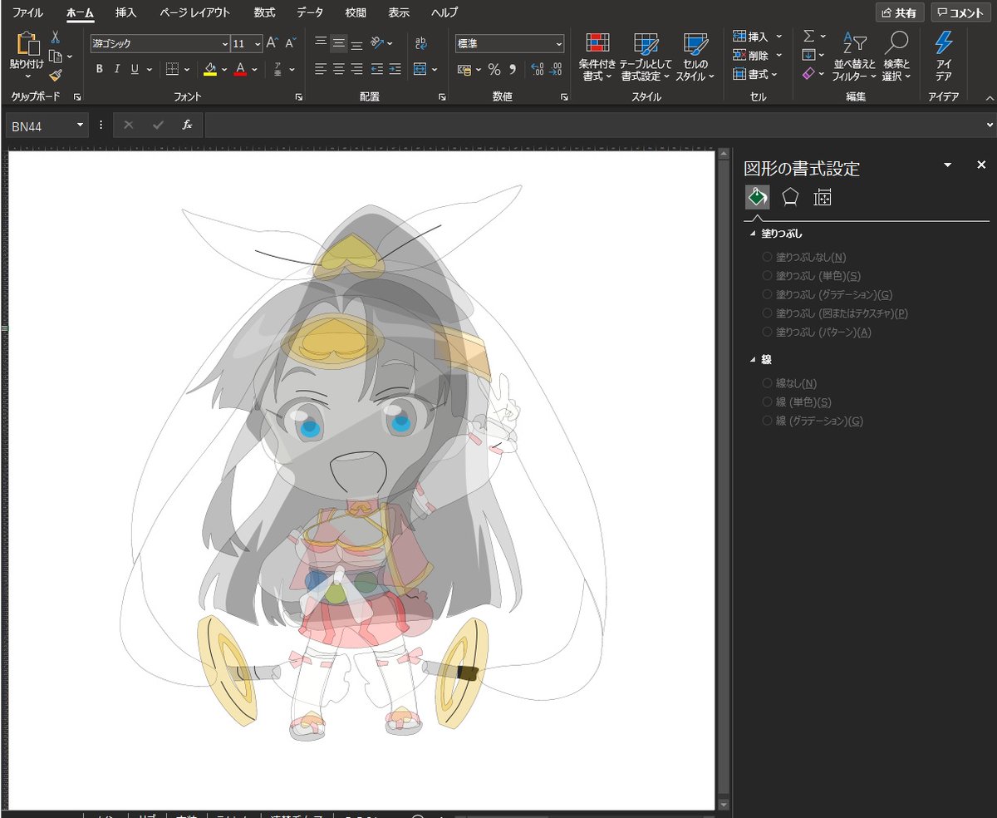
Task: Click the AutoSum sigma icon
Action: (x=808, y=37)
